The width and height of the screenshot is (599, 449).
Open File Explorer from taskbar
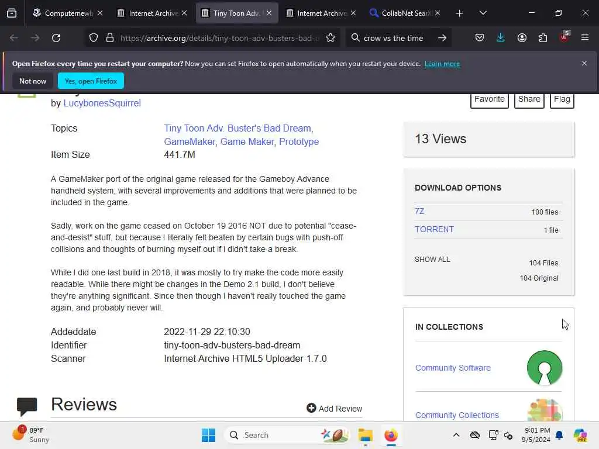(x=365, y=435)
